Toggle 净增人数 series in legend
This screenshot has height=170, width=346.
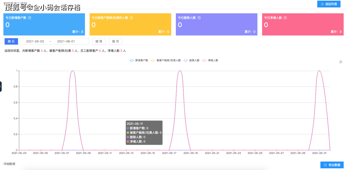point(210,60)
